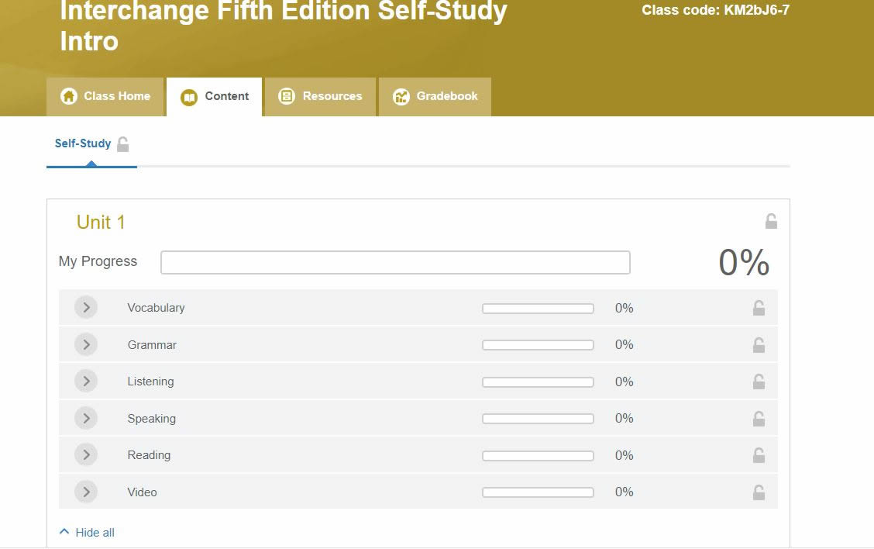The width and height of the screenshot is (874, 549).
Task: Select the Self-Study sub-tab
Action: [x=82, y=143]
